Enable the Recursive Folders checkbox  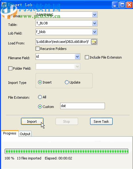[37, 49]
